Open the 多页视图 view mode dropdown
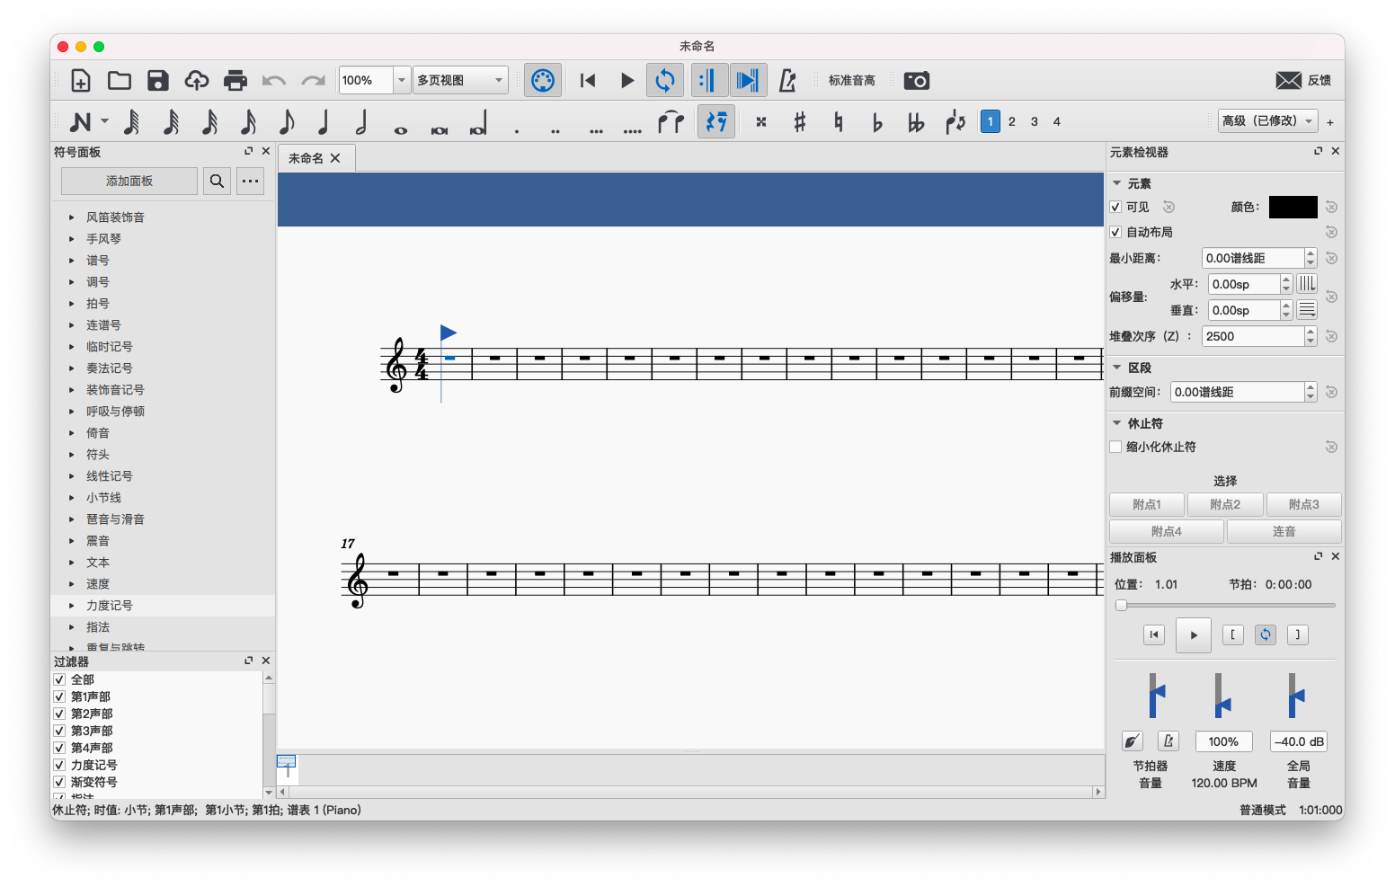 pos(460,80)
